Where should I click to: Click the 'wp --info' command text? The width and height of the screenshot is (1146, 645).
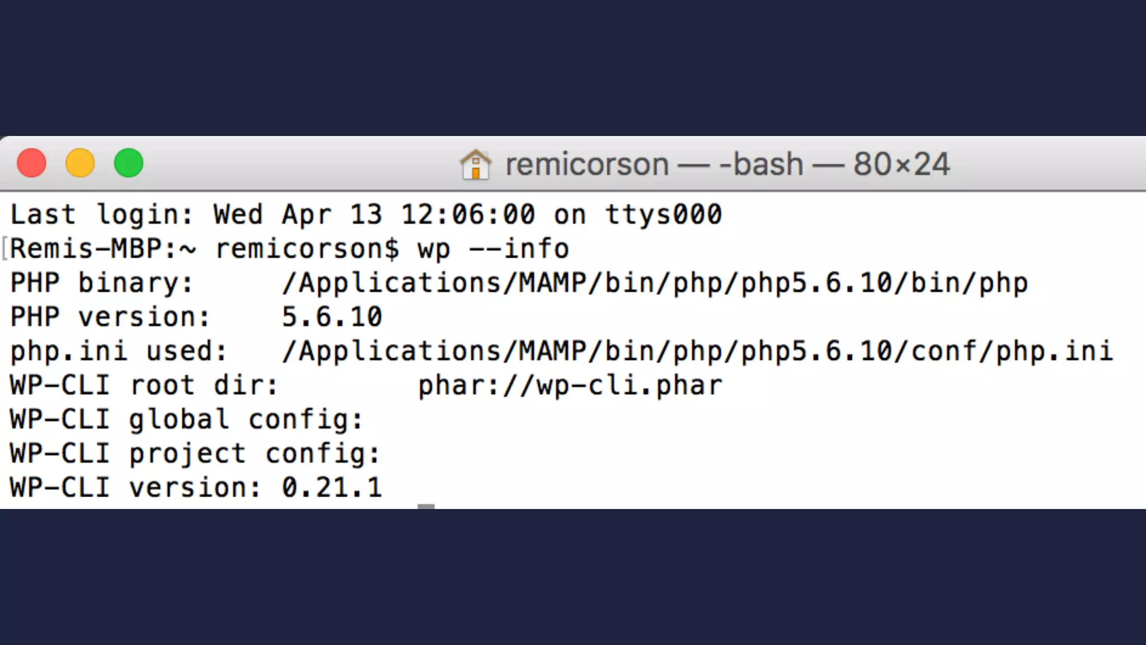pos(493,249)
